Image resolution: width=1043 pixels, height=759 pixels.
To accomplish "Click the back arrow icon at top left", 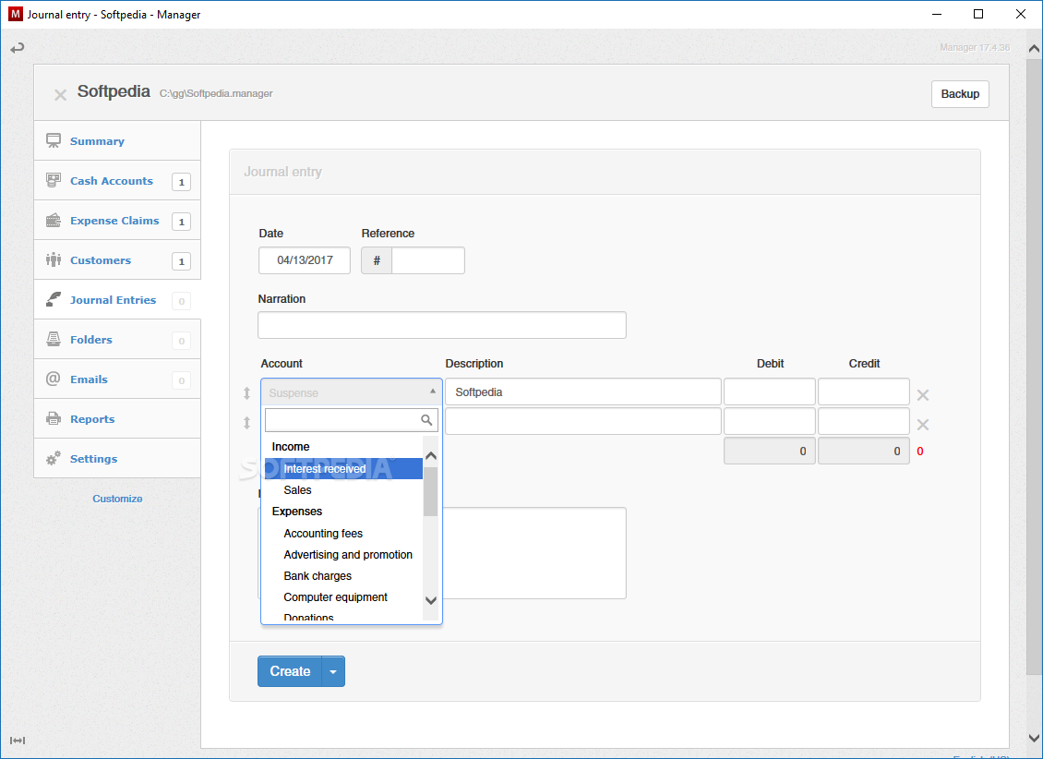I will pyautogui.click(x=18, y=48).
